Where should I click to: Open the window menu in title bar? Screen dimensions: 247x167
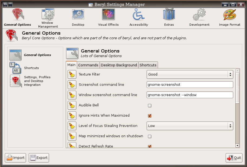click(x=5, y=4)
